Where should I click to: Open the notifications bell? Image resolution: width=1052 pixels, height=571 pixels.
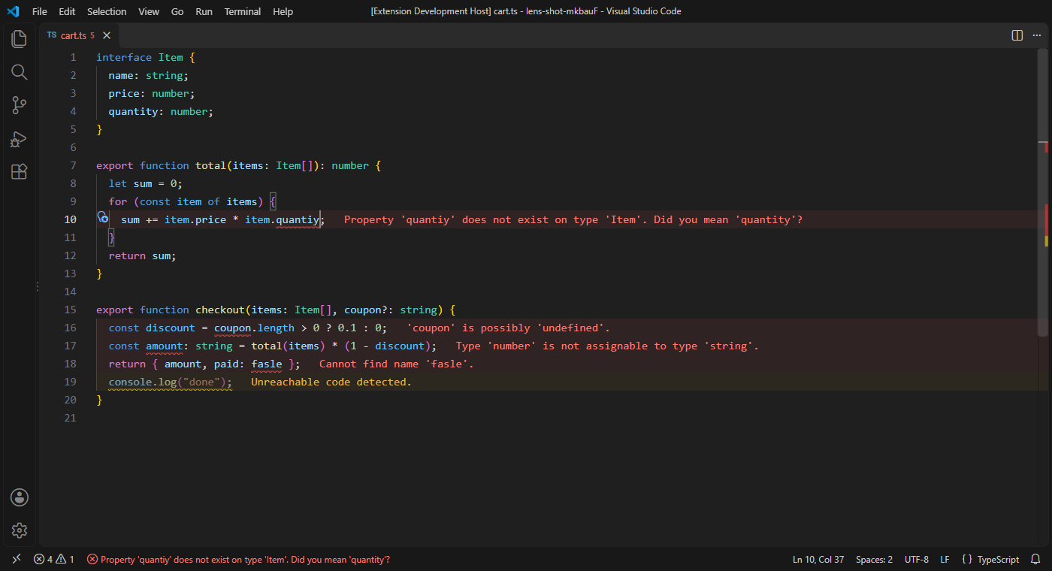1035,560
